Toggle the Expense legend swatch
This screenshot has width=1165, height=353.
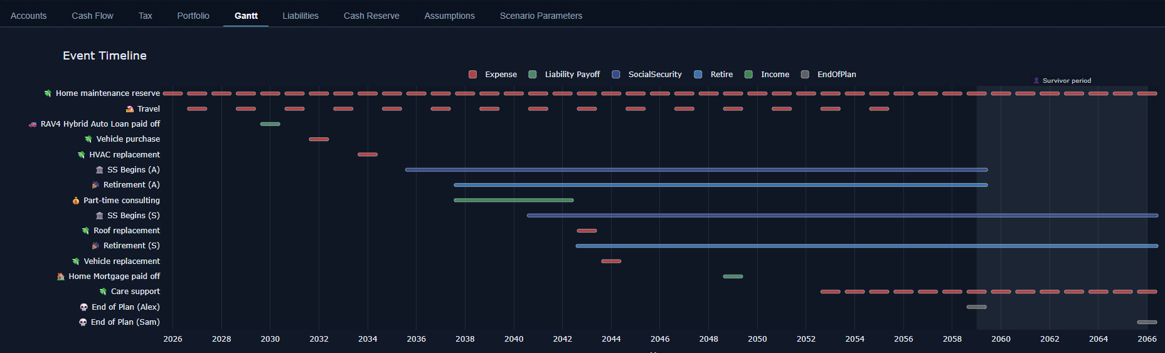click(x=473, y=75)
